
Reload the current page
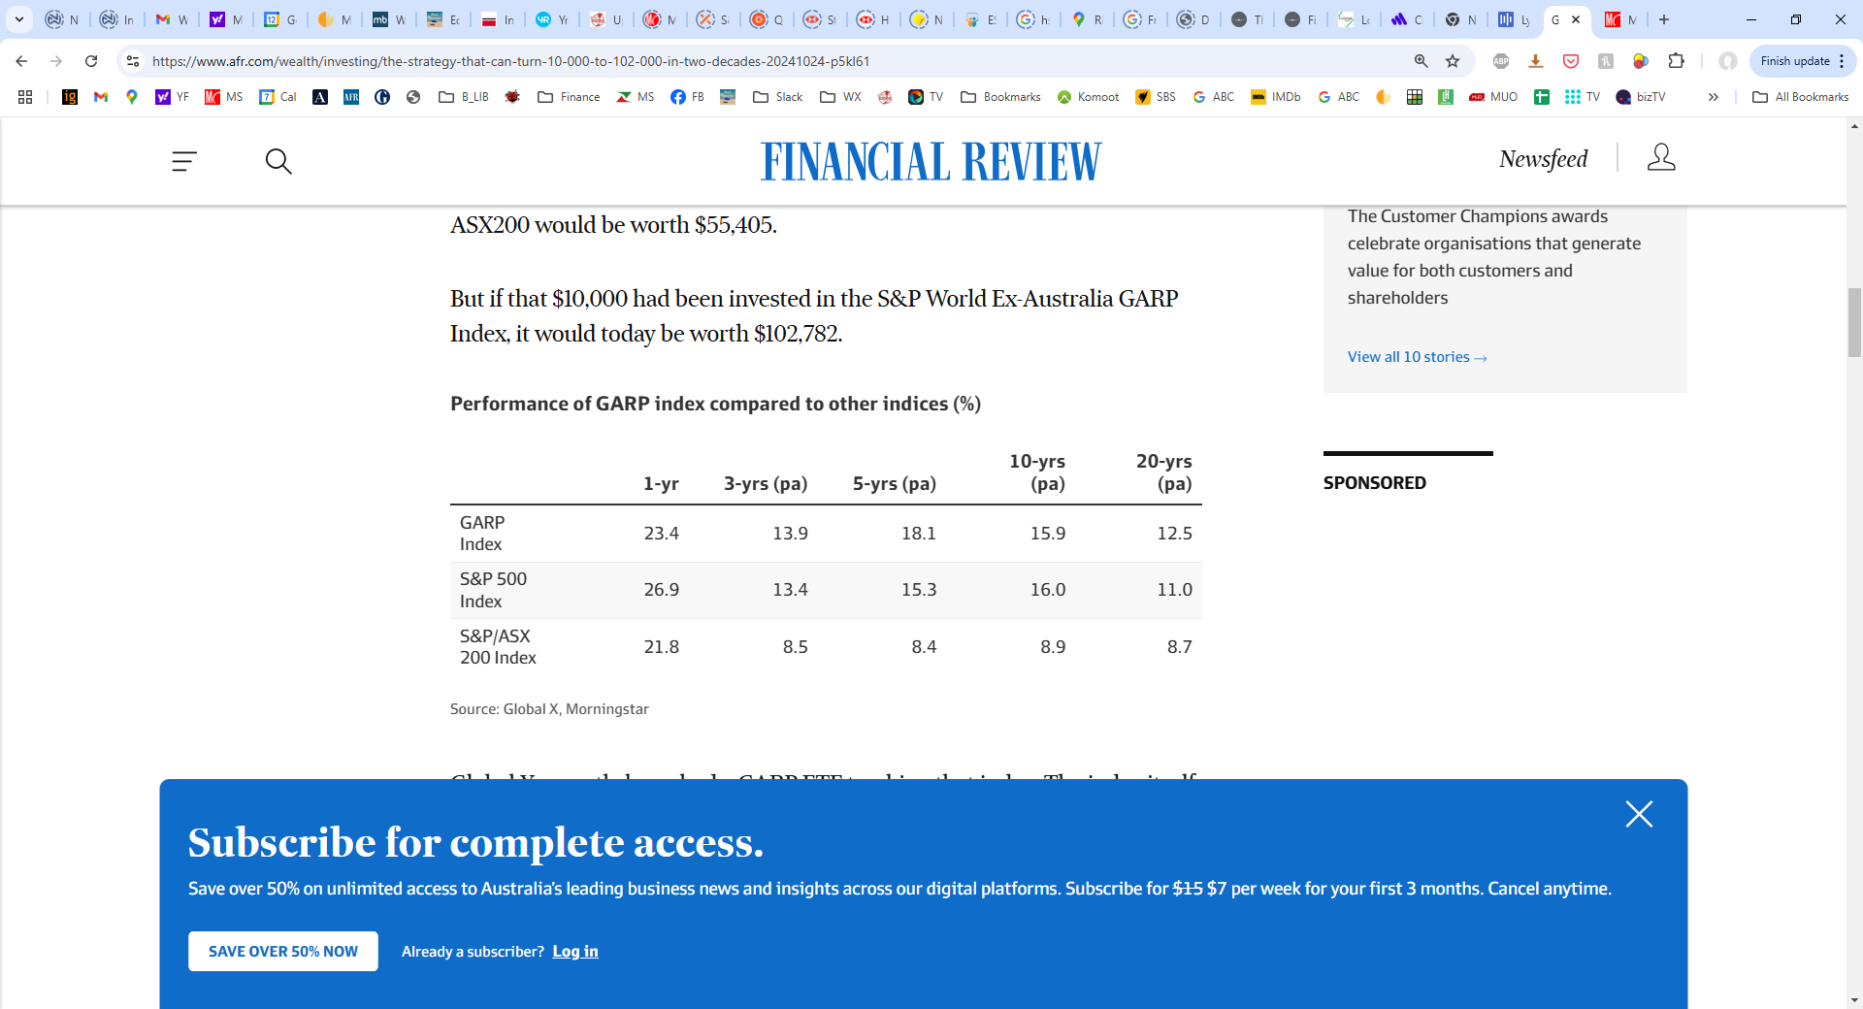point(91,61)
